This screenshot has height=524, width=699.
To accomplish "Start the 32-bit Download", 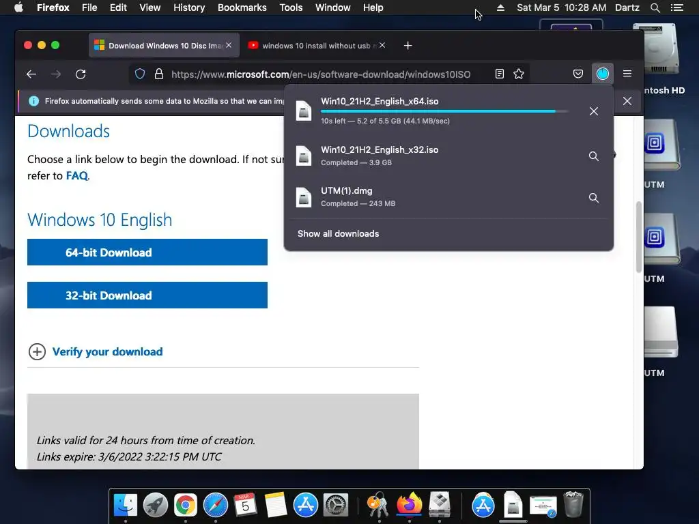I will tap(147, 295).
